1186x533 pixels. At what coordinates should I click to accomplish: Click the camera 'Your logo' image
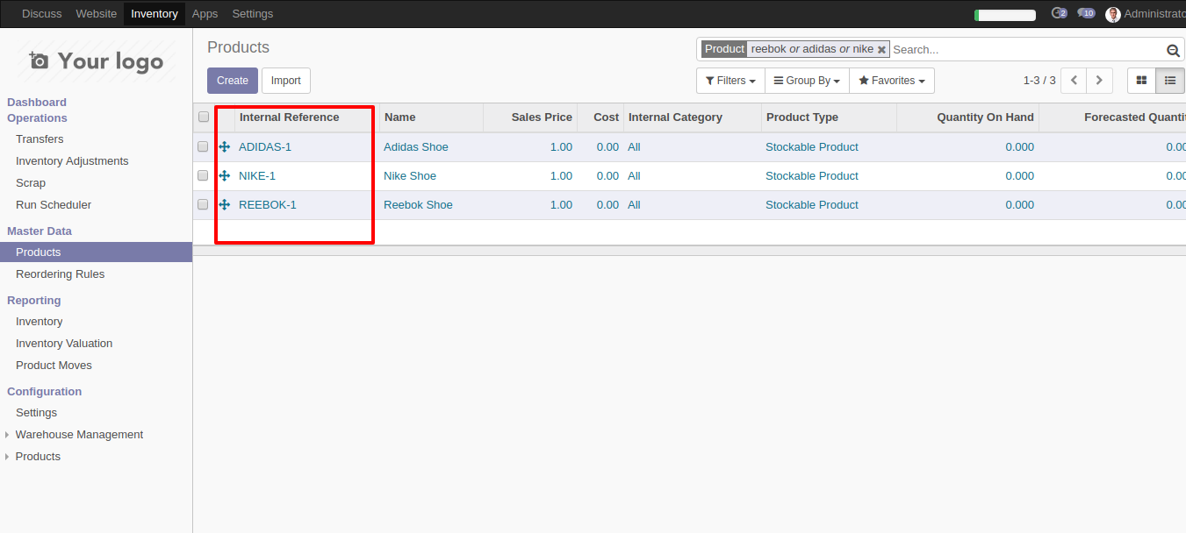point(97,60)
